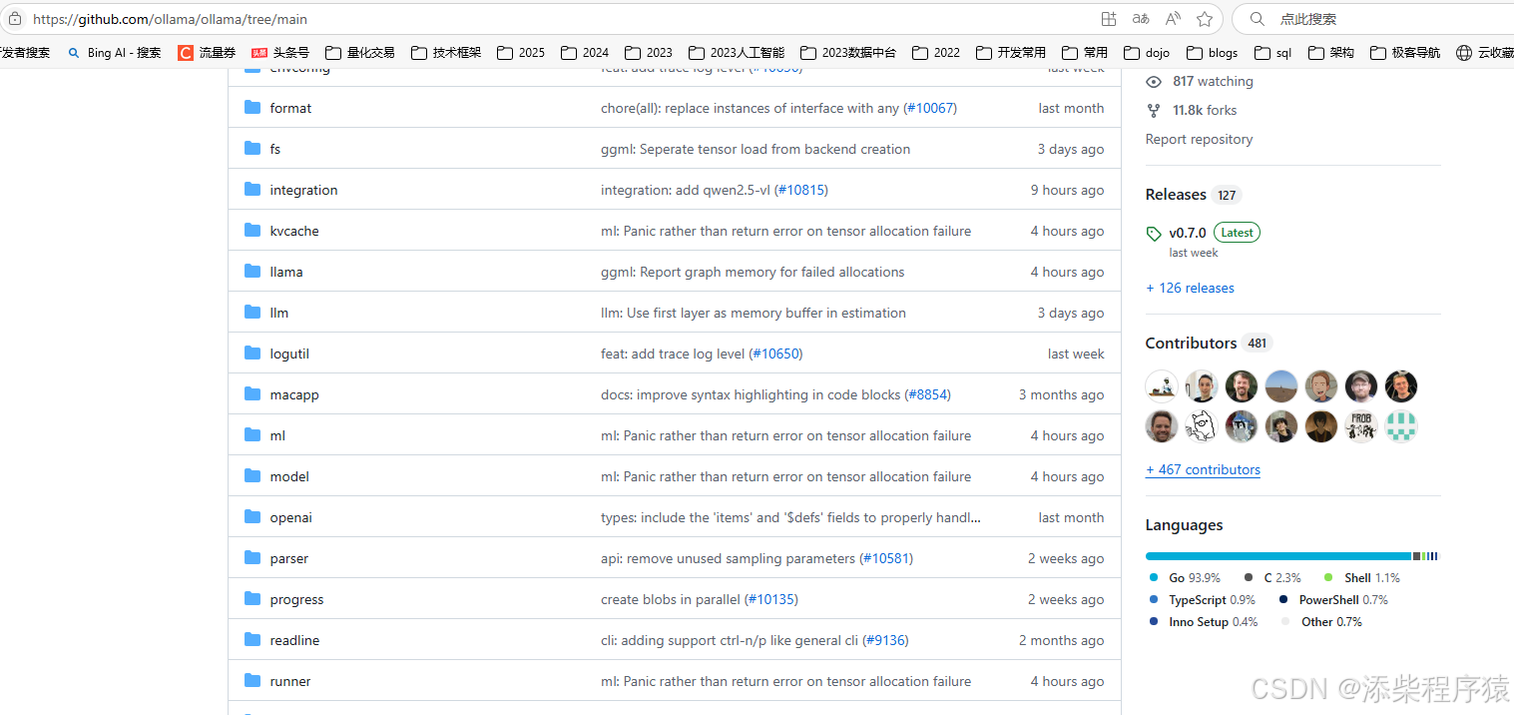This screenshot has width=1514, height=715.
Task: Click the eye icon beside 817 watching
Action: 1154,82
